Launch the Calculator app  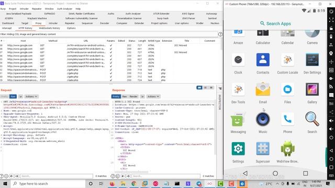[263, 37]
